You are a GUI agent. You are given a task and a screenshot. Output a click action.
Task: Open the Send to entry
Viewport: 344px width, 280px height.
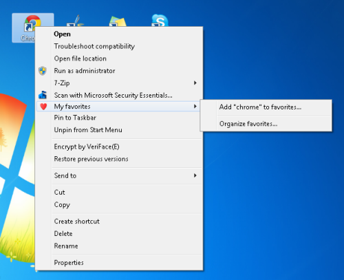[x=119, y=175]
